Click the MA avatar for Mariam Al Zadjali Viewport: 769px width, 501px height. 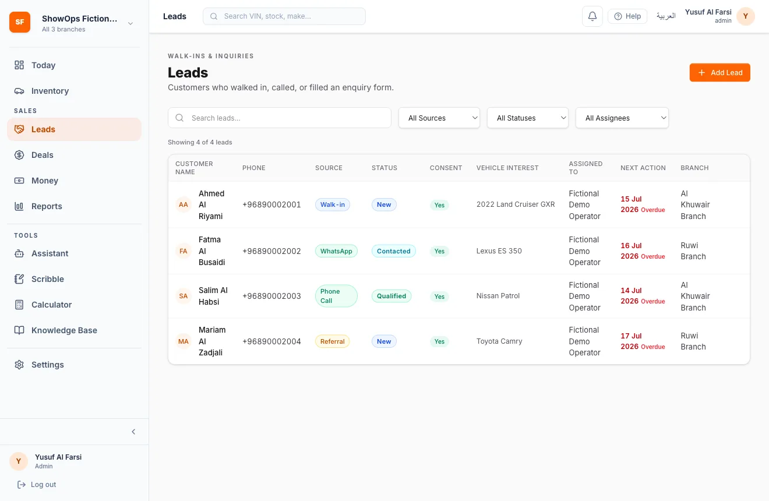tap(184, 341)
